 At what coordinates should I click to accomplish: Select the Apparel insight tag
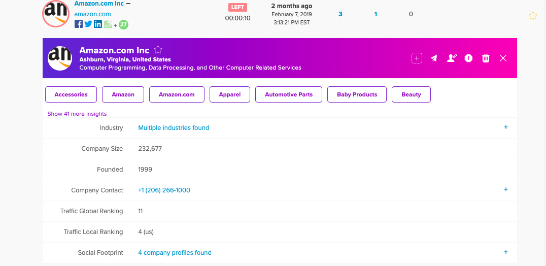point(230,94)
